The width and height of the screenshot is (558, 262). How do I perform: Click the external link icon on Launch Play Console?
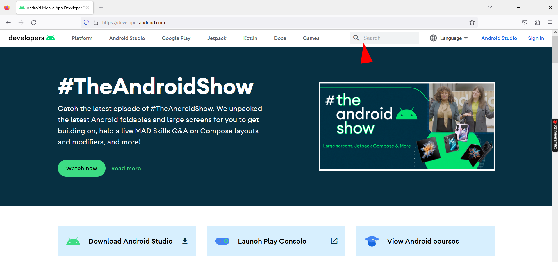pos(334,241)
